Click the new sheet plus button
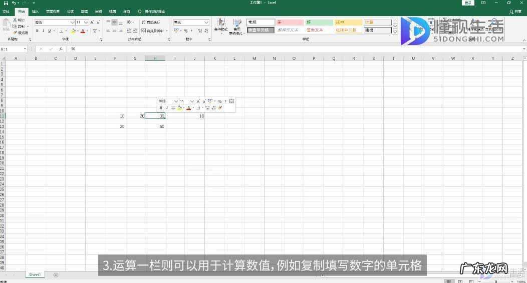The height and width of the screenshot is (283, 527). 56,275
